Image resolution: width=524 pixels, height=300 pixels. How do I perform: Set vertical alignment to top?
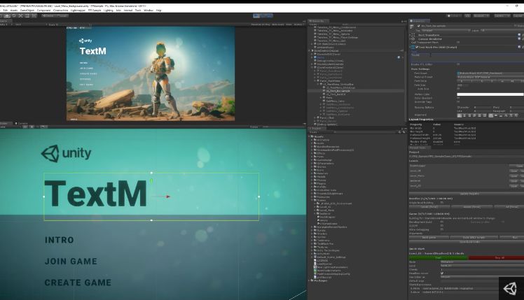pyautogui.click(x=491, y=115)
